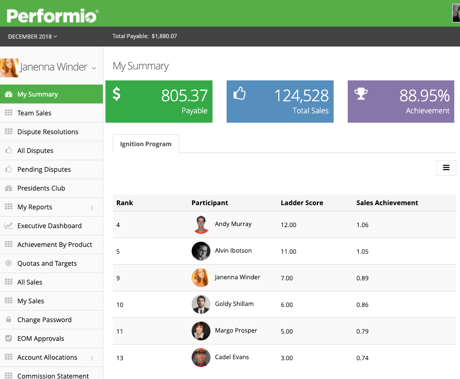Expand the My Reports submenu arrow
This screenshot has height=379, width=460.
[x=92, y=208]
